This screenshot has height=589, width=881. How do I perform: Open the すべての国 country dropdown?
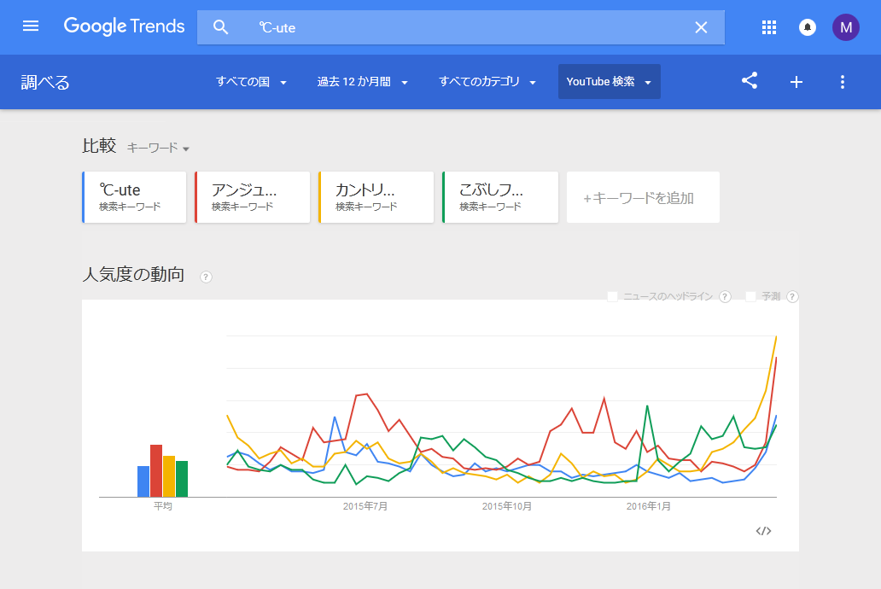251,81
